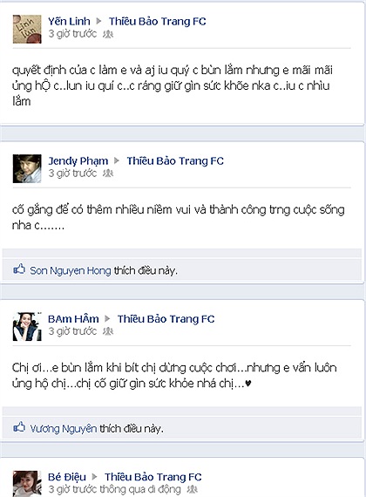Open Yến Linh's profile name link
The height and width of the screenshot is (497, 366).
[x=69, y=21]
